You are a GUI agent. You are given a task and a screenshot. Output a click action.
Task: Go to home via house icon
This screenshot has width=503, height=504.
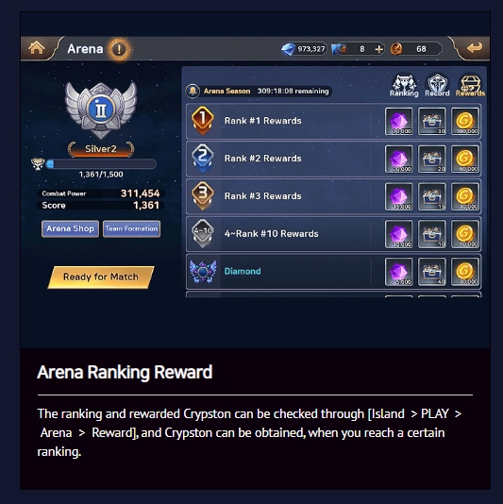click(x=36, y=48)
